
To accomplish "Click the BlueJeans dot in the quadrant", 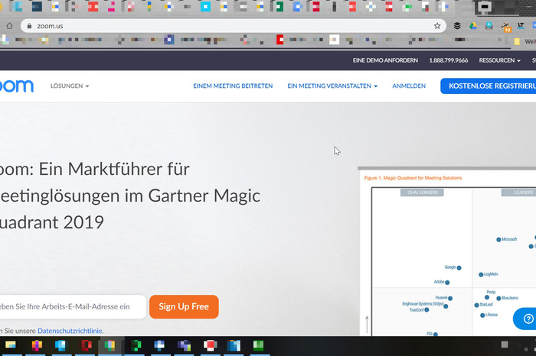I will click(x=498, y=299).
